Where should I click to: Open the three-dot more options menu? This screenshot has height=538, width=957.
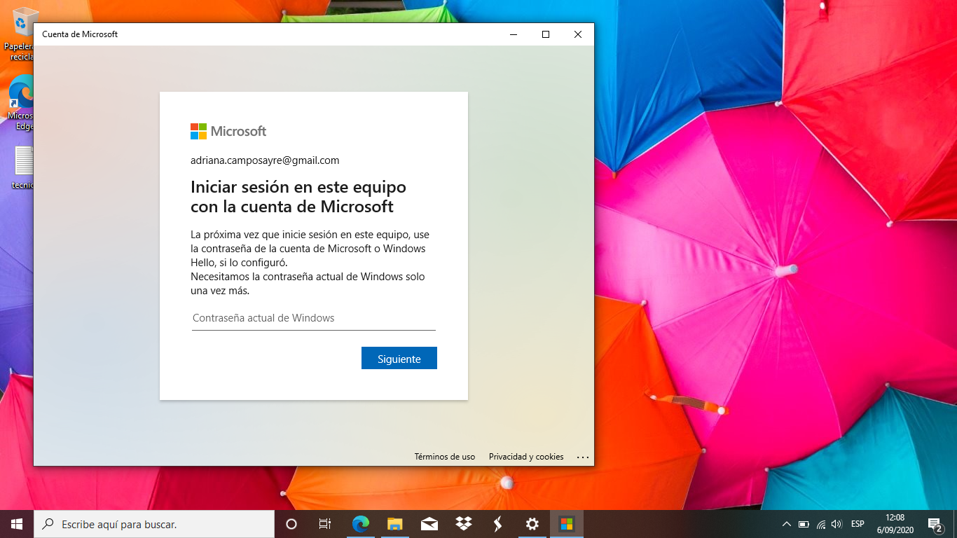click(583, 457)
